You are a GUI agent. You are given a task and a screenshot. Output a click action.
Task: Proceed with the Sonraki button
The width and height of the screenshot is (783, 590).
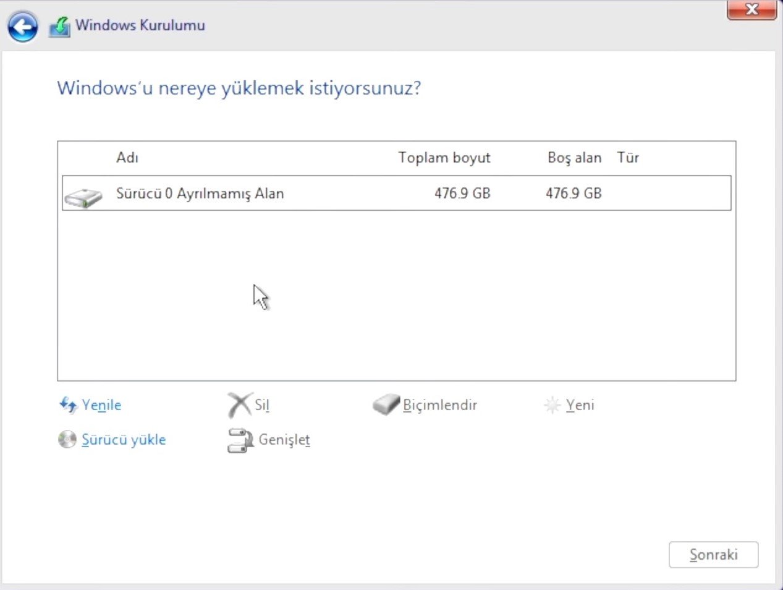(713, 555)
